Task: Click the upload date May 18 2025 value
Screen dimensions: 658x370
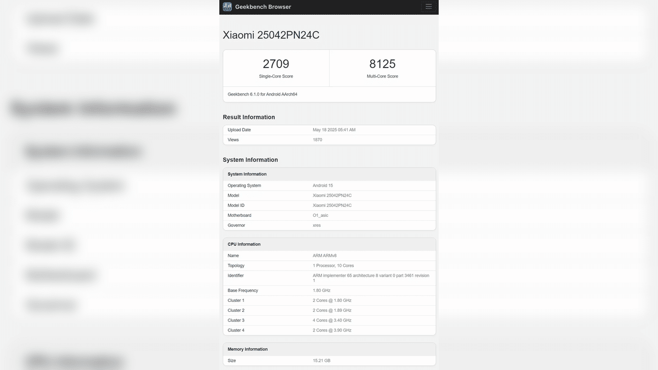Action: coord(334,130)
